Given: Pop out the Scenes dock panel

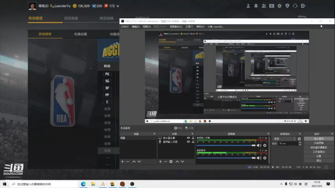Looking at the screenshot, I should click(x=154, y=134).
